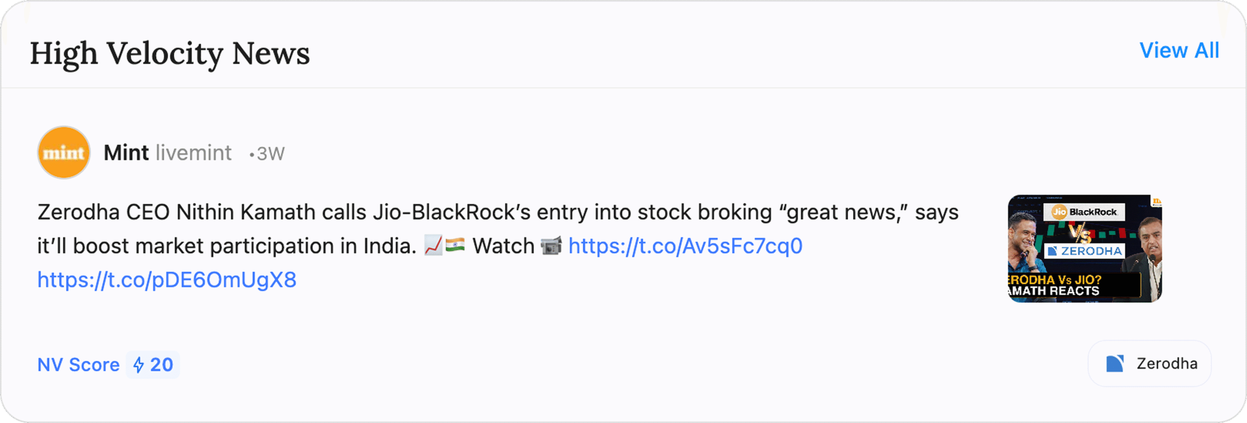Click the livemint handle
This screenshot has width=1247, height=423.
tap(193, 153)
